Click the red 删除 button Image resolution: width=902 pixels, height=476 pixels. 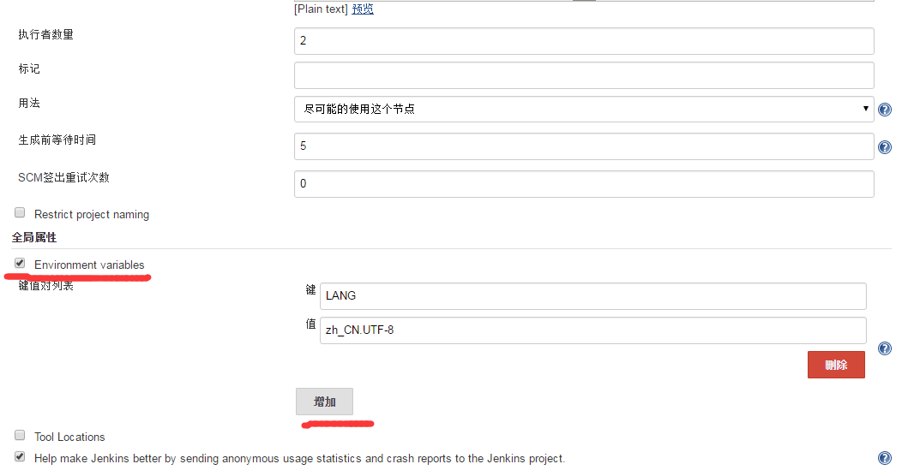coord(836,365)
